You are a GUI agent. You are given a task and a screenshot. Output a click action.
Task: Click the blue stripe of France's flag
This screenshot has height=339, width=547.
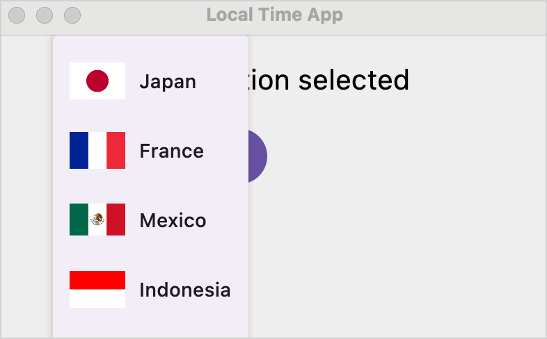(x=79, y=150)
